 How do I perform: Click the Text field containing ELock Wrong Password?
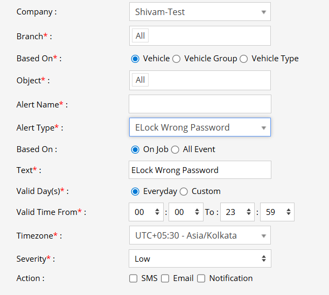pyautogui.click(x=200, y=170)
